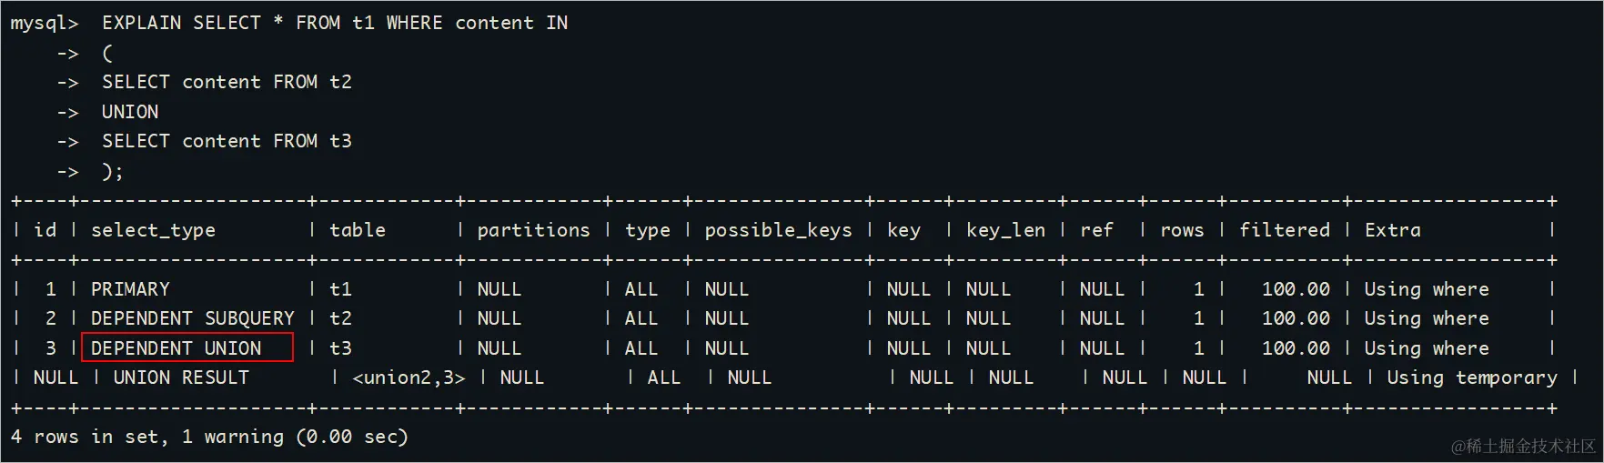Click the "SELECT content FROM t2" query line

click(227, 82)
